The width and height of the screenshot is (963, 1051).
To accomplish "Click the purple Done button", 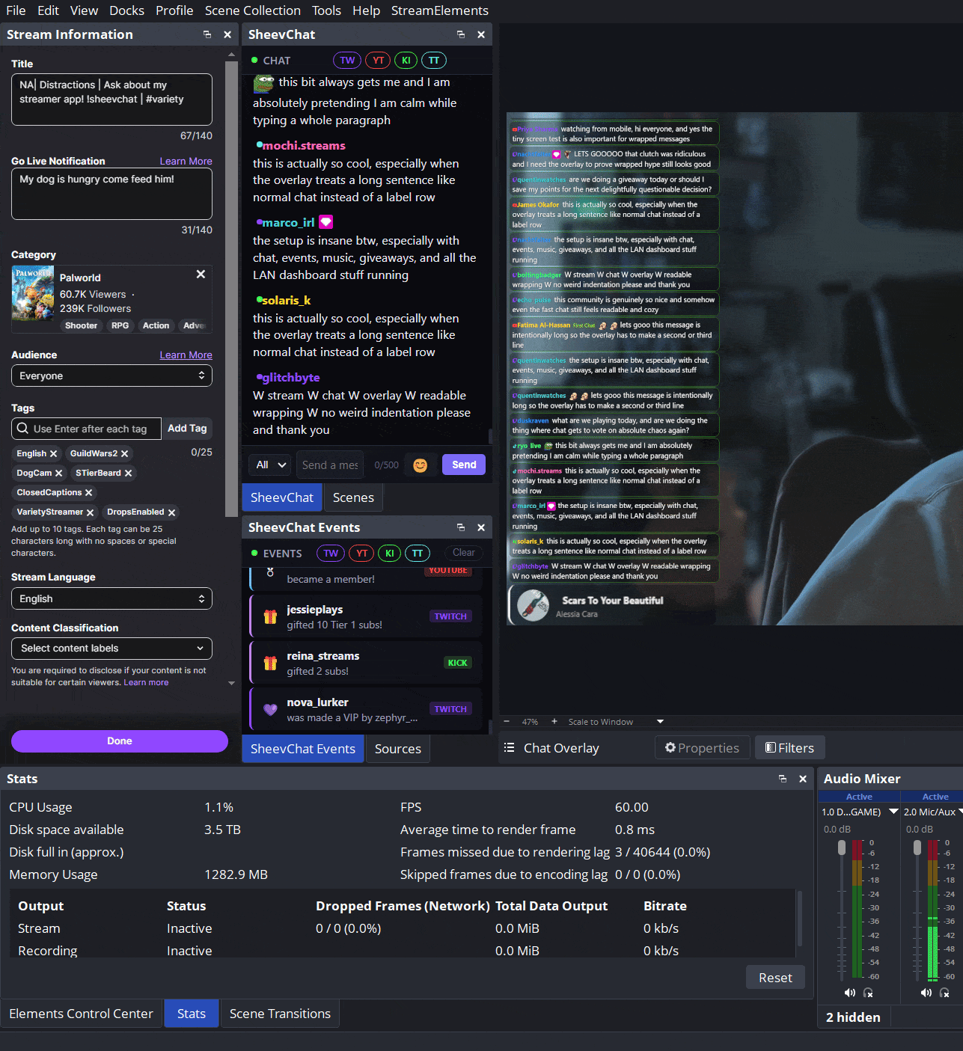I will point(120,741).
